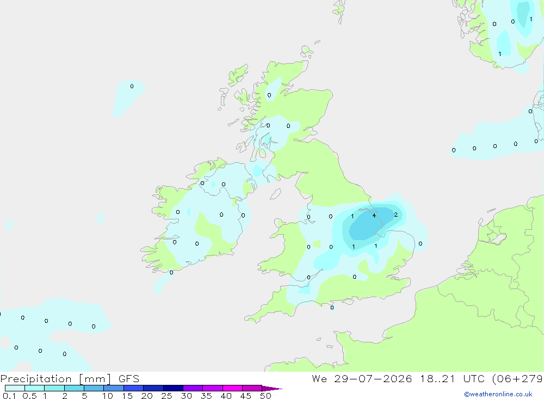
Task: Click the '30' legend scale label
Action: coord(186,396)
